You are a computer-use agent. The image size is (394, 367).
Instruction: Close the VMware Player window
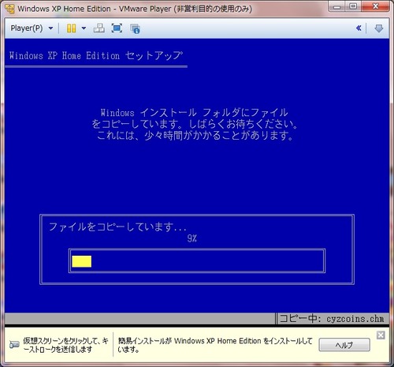point(376,6)
